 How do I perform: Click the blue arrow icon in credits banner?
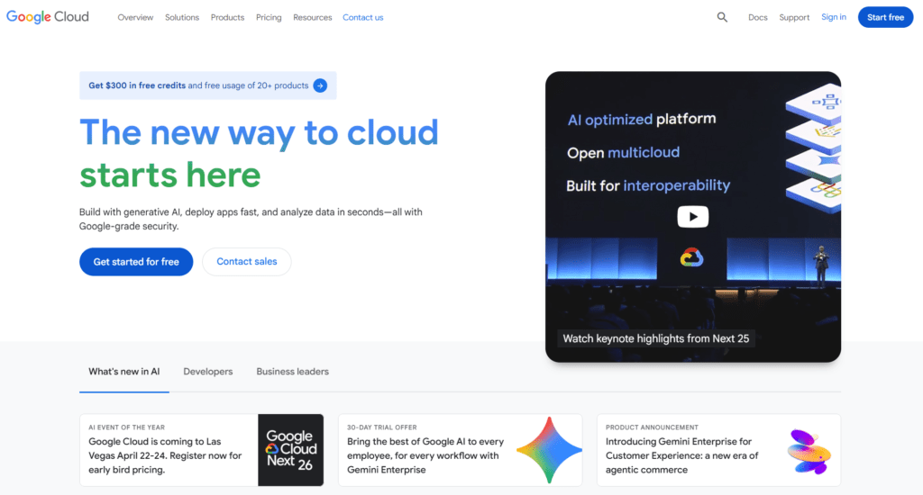click(x=320, y=85)
